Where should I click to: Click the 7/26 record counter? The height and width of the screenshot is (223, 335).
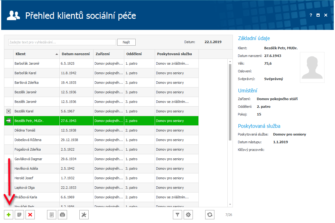[x=229, y=215]
